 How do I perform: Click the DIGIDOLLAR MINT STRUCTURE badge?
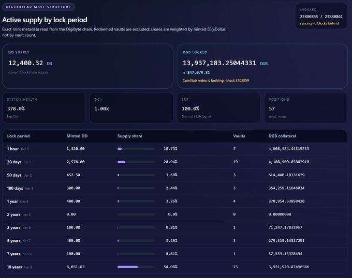[x=38, y=7]
